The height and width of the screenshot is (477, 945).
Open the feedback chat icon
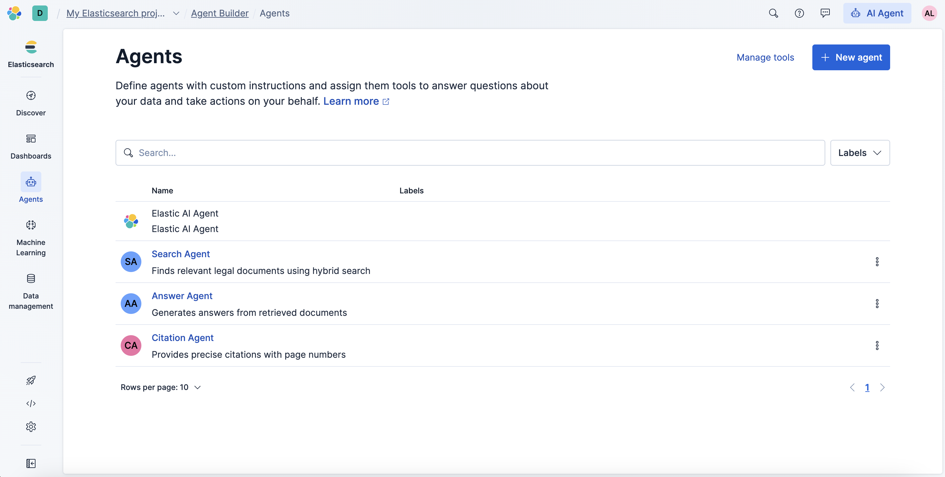click(x=825, y=13)
